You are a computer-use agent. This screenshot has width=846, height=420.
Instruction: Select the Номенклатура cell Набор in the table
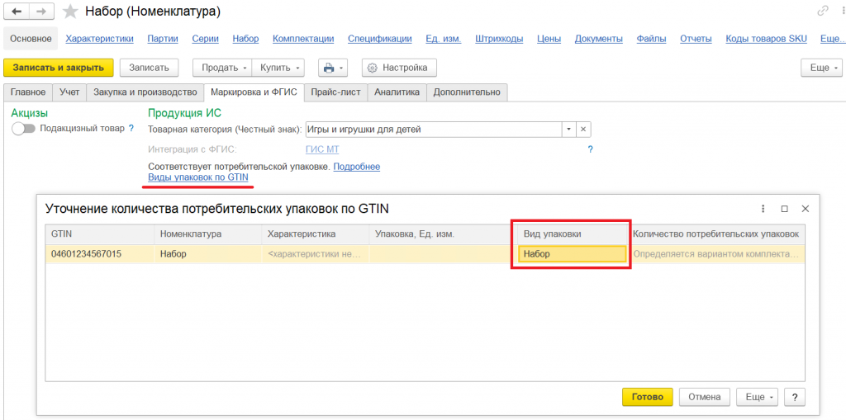207,254
